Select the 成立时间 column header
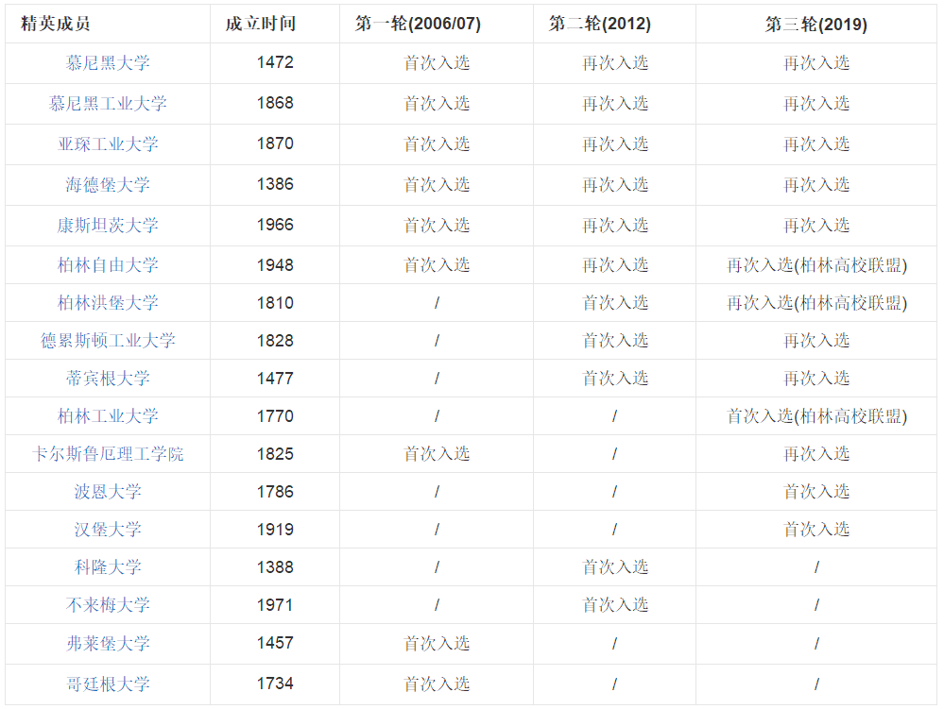This screenshot has width=944, height=709. [x=261, y=24]
